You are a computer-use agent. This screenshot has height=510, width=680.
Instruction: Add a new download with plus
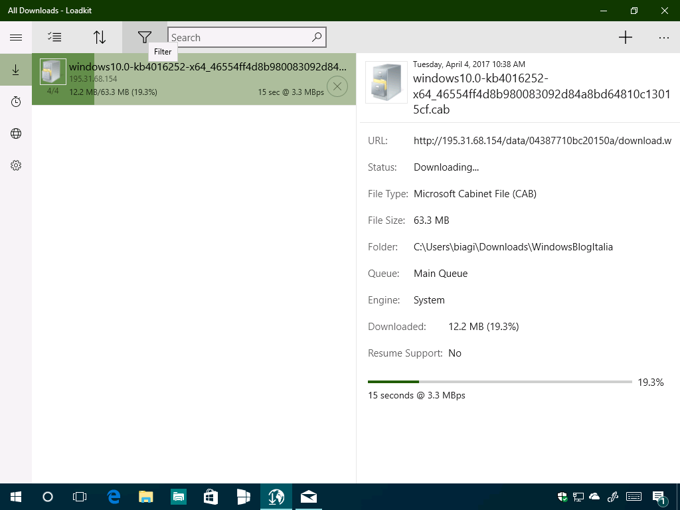click(x=625, y=37)
